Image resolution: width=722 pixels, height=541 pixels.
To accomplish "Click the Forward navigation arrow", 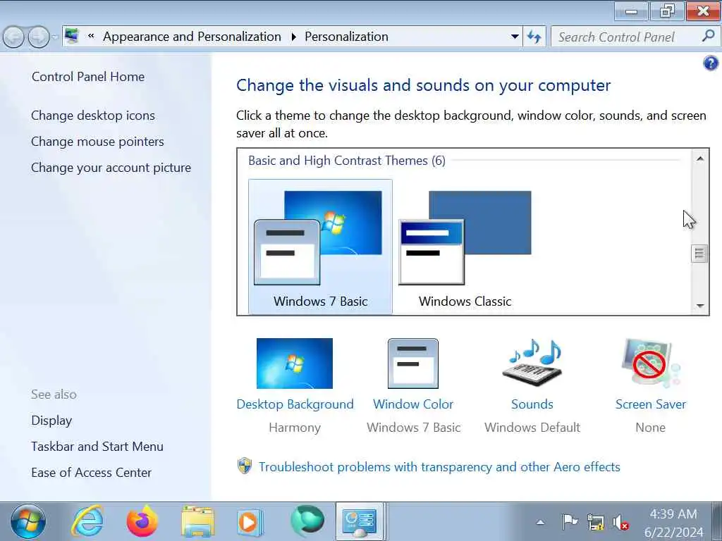I will pyautogui.click(x=38, y=37).
